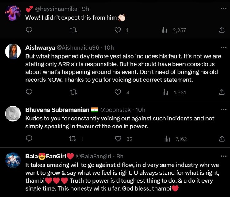The width and height of the screenshot is (230, 197).
Task: Retweet Aishwarya's tweet about ARR sir
Action: click(x=73, y=92)
